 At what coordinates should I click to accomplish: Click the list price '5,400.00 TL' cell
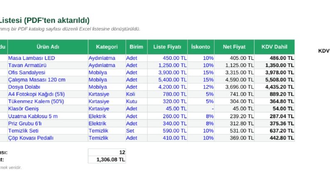tap(167, 80)
